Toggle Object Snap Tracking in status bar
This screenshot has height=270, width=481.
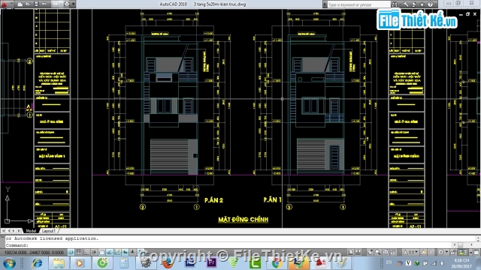pos(110,253)
